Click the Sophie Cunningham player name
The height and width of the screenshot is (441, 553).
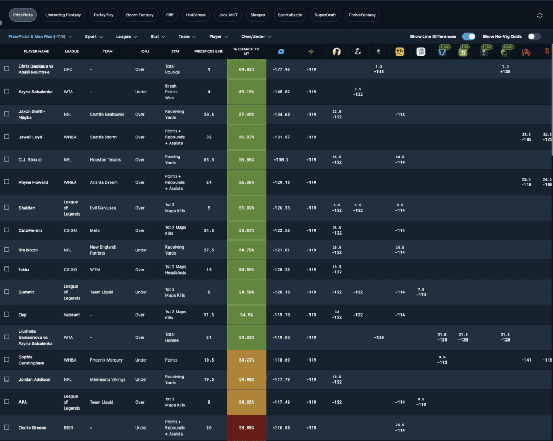[31, 360]
